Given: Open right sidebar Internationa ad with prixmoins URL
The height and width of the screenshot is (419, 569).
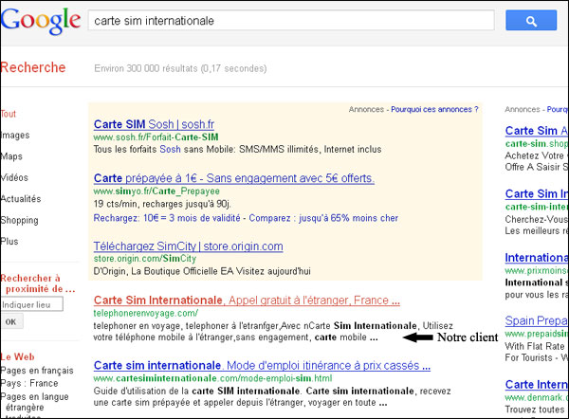Looking at the screenshot, I should point(537,258).
